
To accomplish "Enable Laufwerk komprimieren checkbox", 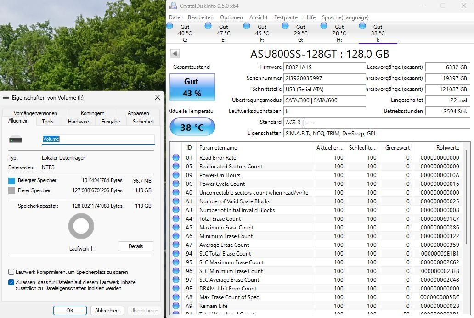I will point(11,272).
